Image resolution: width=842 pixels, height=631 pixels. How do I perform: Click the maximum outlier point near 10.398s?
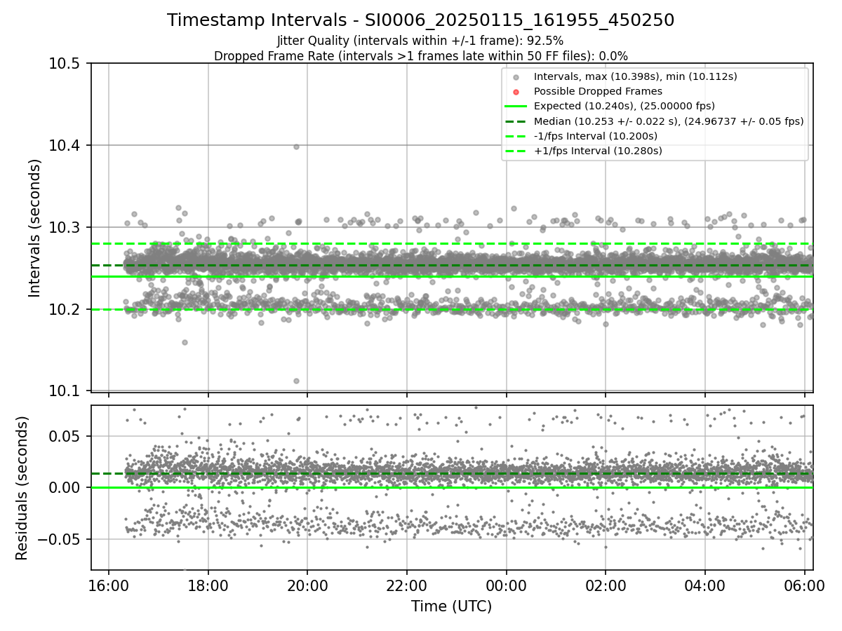(296, 147)
